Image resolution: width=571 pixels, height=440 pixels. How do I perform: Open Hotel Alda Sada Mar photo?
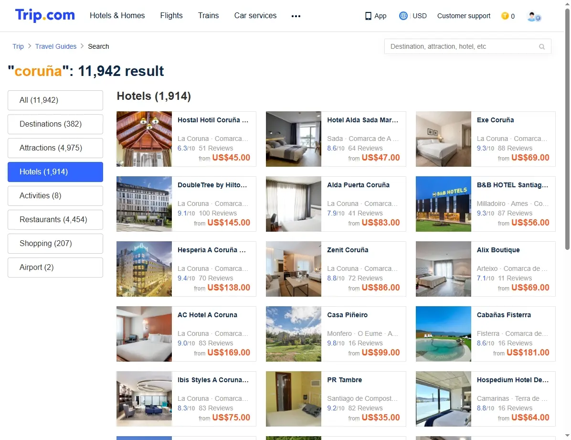click(294, 139)
